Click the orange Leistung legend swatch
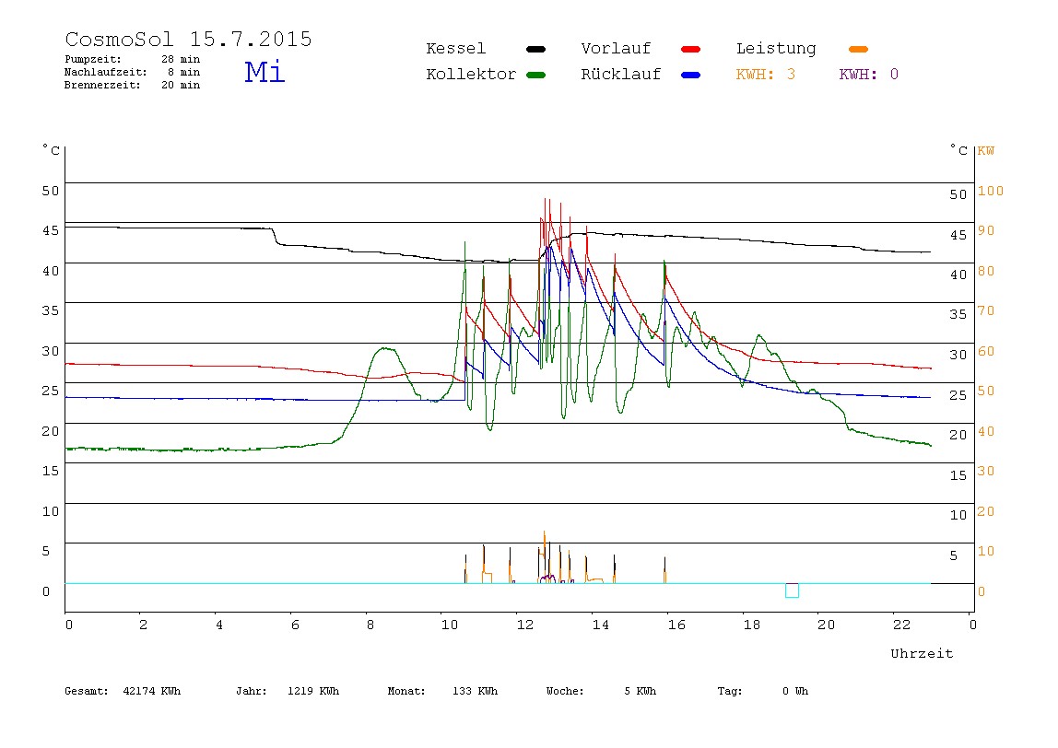1058x748 pixels. pos(858,49)
